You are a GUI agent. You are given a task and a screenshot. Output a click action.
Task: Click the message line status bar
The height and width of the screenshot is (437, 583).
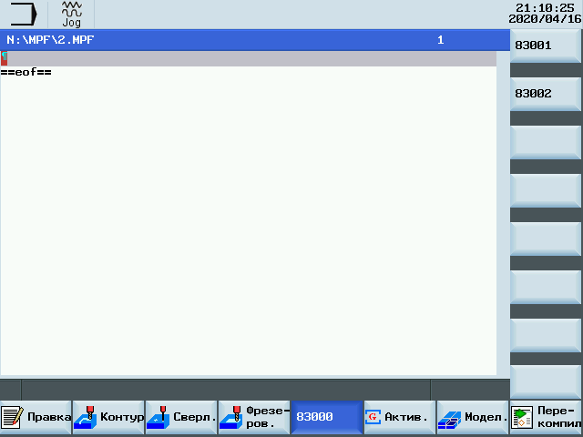(226, 390)
